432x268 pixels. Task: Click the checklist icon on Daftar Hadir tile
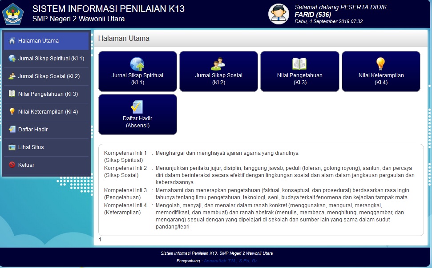coord(137,107)
